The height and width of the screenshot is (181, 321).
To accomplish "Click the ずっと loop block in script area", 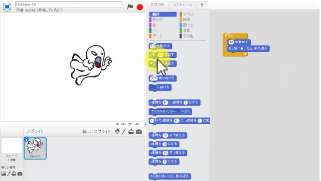I will 235,36.
